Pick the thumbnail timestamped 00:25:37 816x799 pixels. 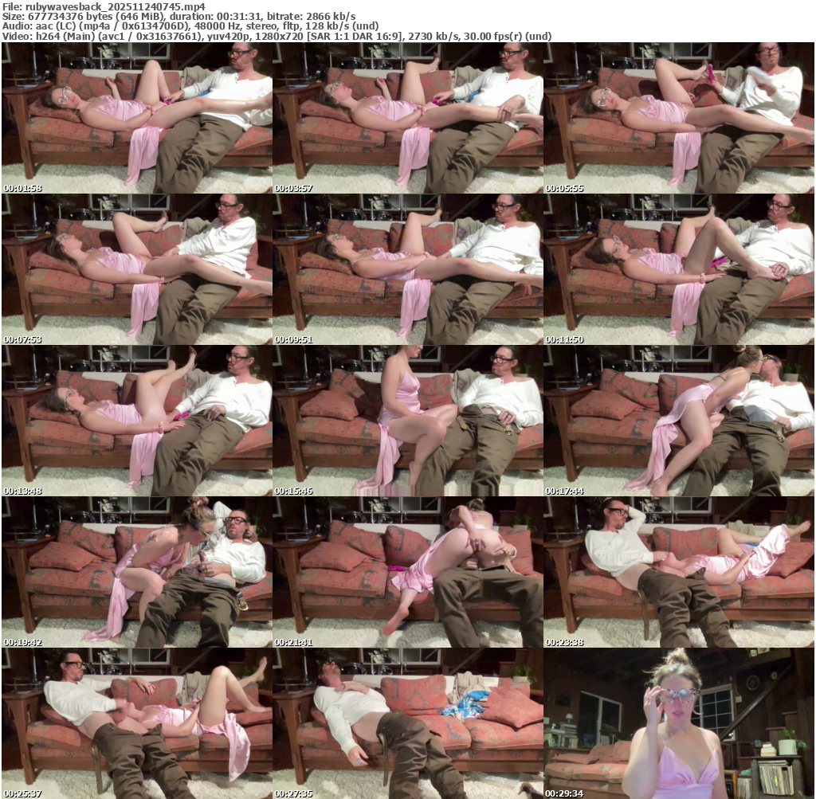(137, 723)
